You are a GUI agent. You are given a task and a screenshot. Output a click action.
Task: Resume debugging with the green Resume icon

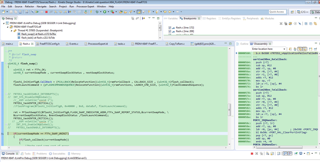37,12
